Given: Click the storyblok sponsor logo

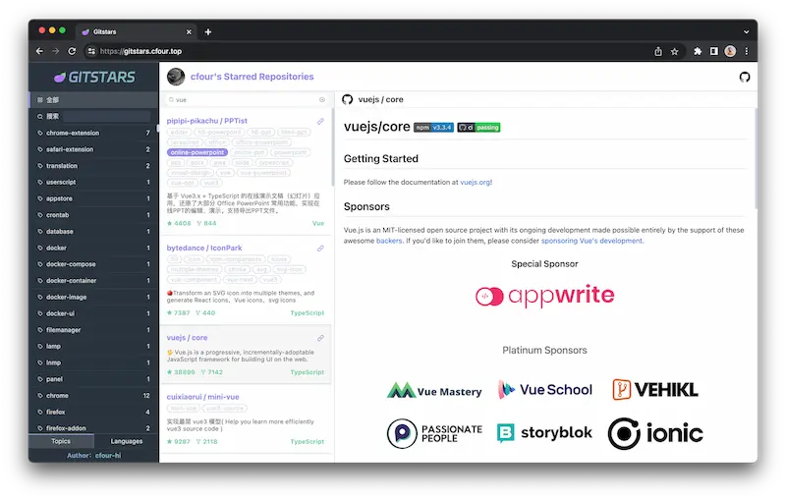Looking at the screenshot, I should click(x=544, y=433).
